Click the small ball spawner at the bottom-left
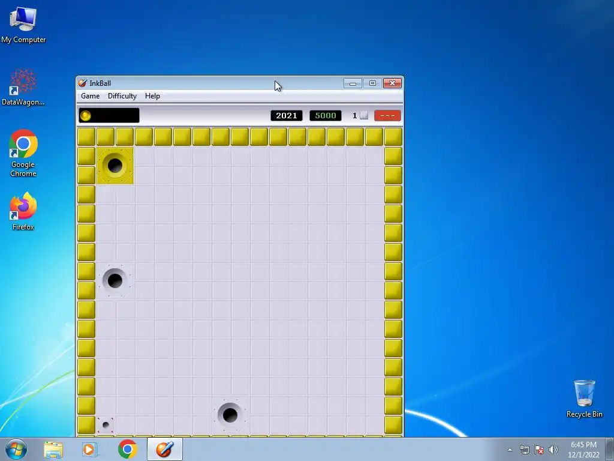614x461 pixels. click(106, 424)
